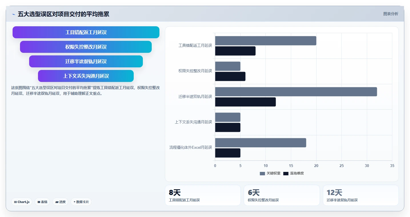Click the 关键权重 bar for 工具错配返工月延误
410x217 pixels.
coord(266,41)
